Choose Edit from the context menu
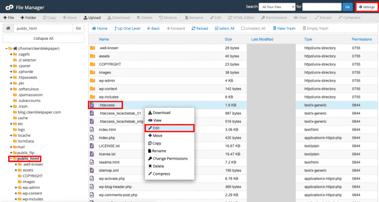Viewport: 379px width, 202px height. (169, 128)
